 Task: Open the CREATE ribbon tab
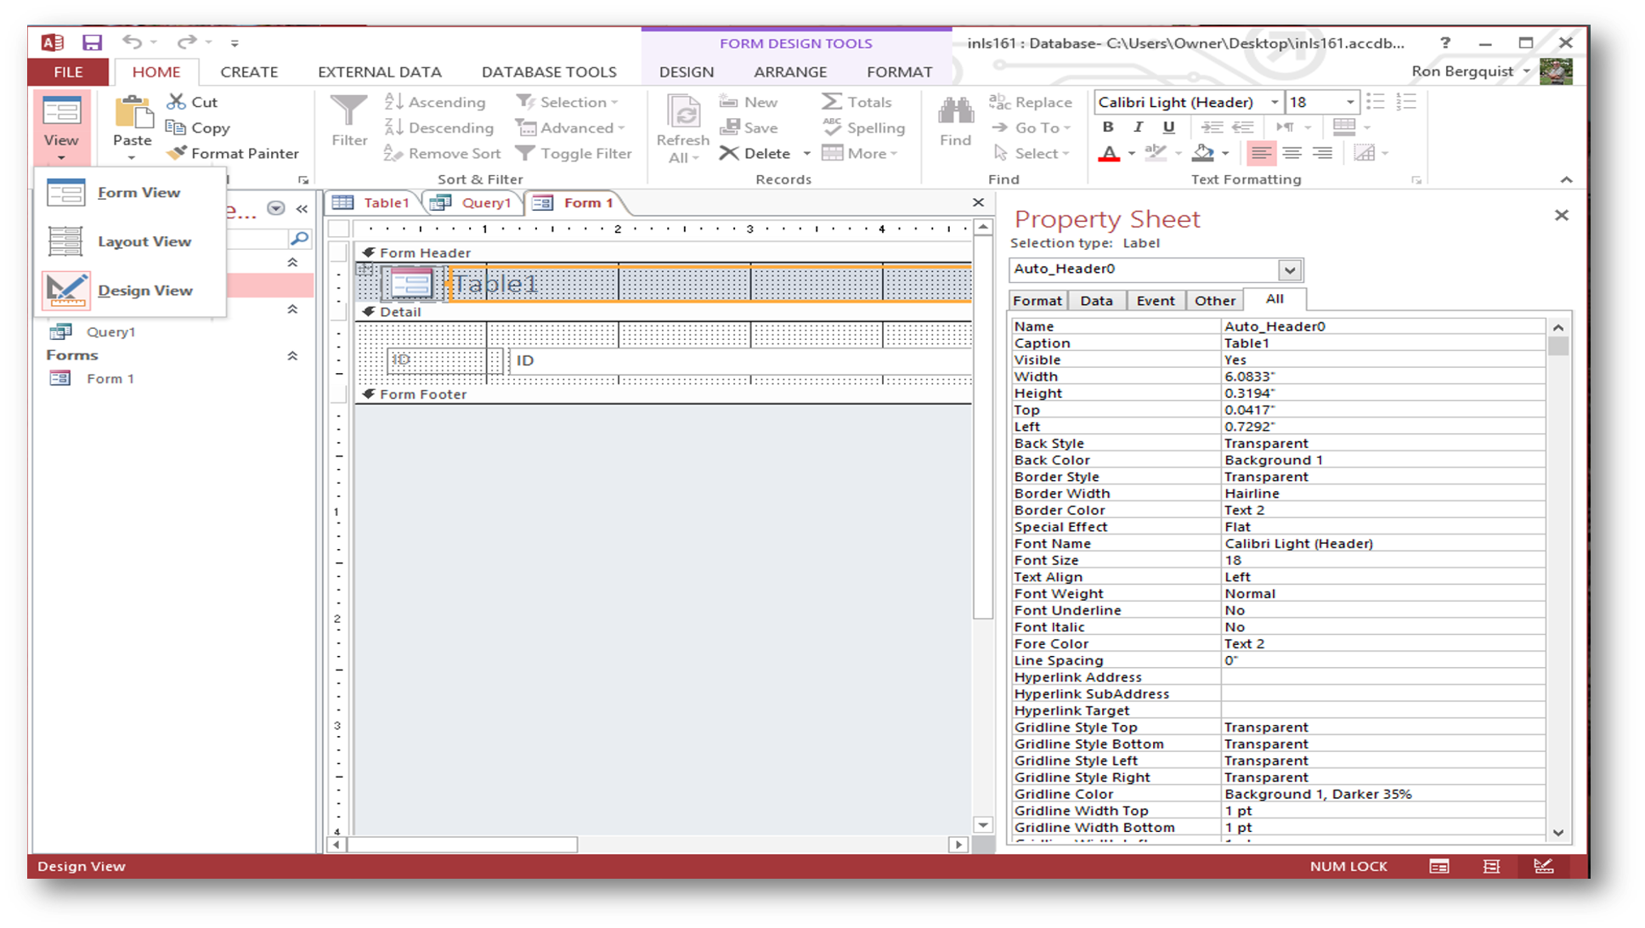point(249,72)
